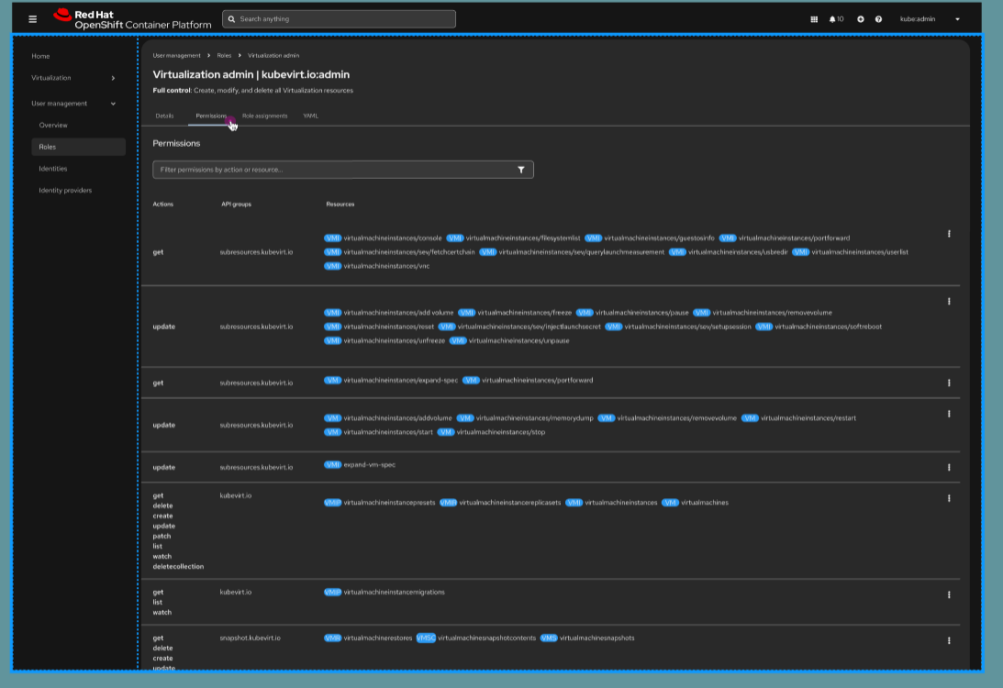Click VM badge beside virtualmachineinstances/restart
The width and height of the screenshot is (1003, 688).
click(750, 418)
